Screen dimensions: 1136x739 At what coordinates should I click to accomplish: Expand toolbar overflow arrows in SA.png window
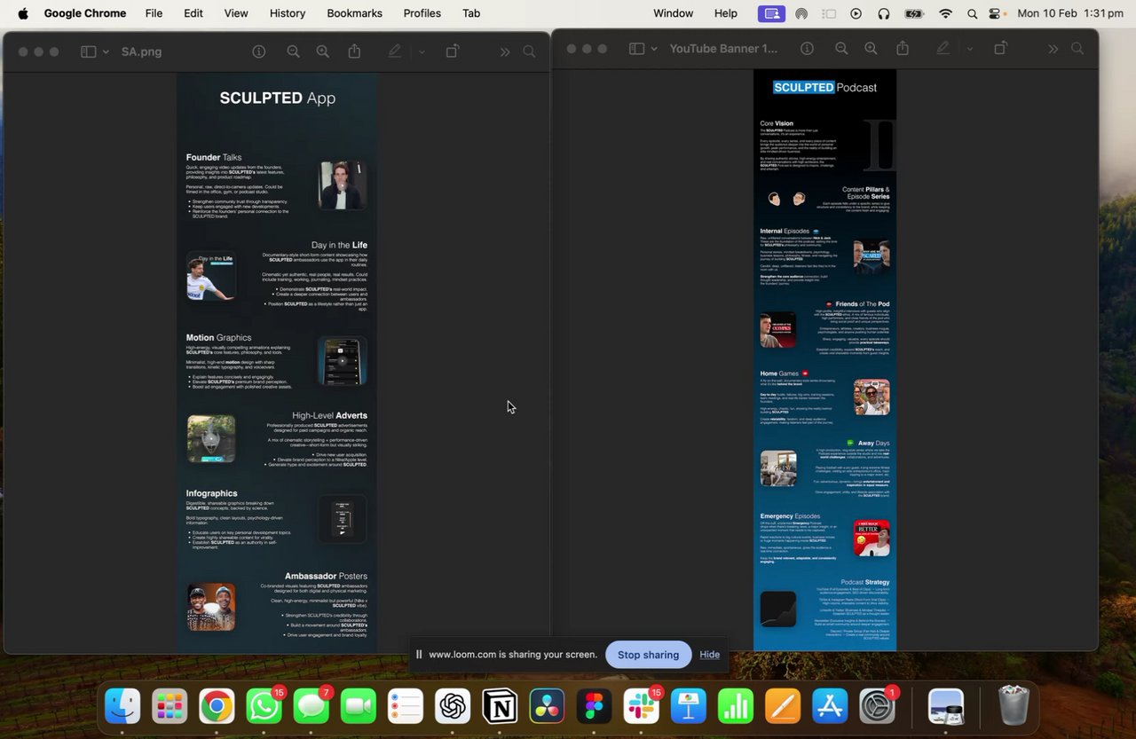pos(505,51)
